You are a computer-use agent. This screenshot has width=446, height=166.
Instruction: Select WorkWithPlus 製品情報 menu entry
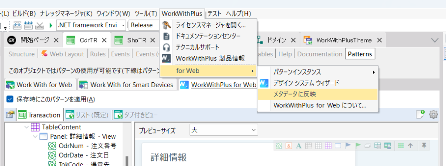pos(209,59)
